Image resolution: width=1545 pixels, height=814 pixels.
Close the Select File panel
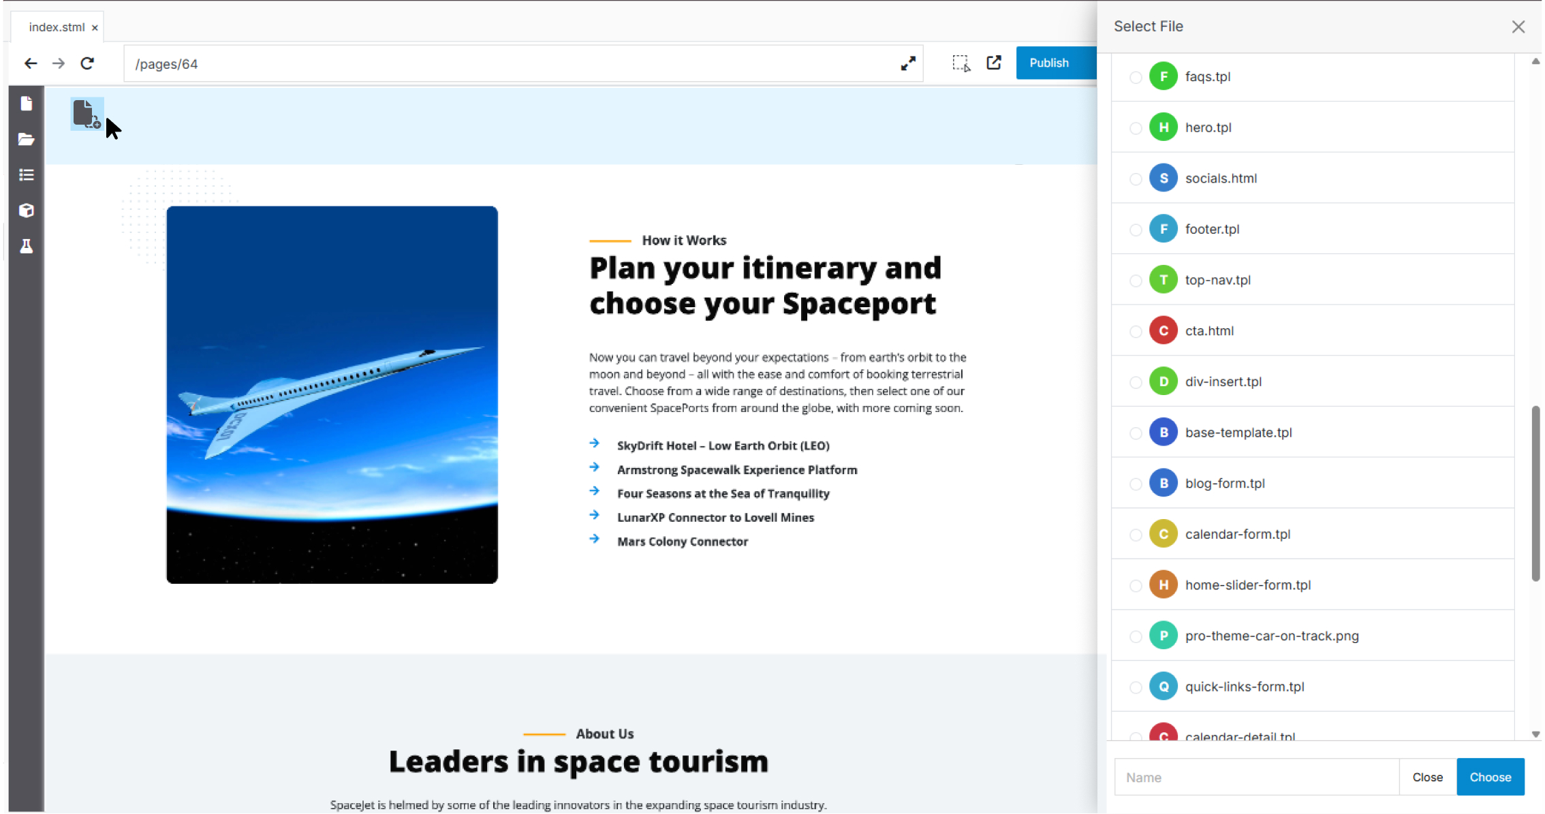point(1518,27)
